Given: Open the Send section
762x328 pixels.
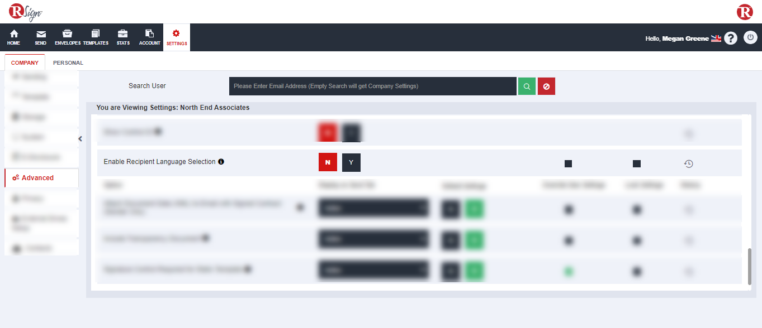Looking at the screenshot, I should (x=41, y=37).
